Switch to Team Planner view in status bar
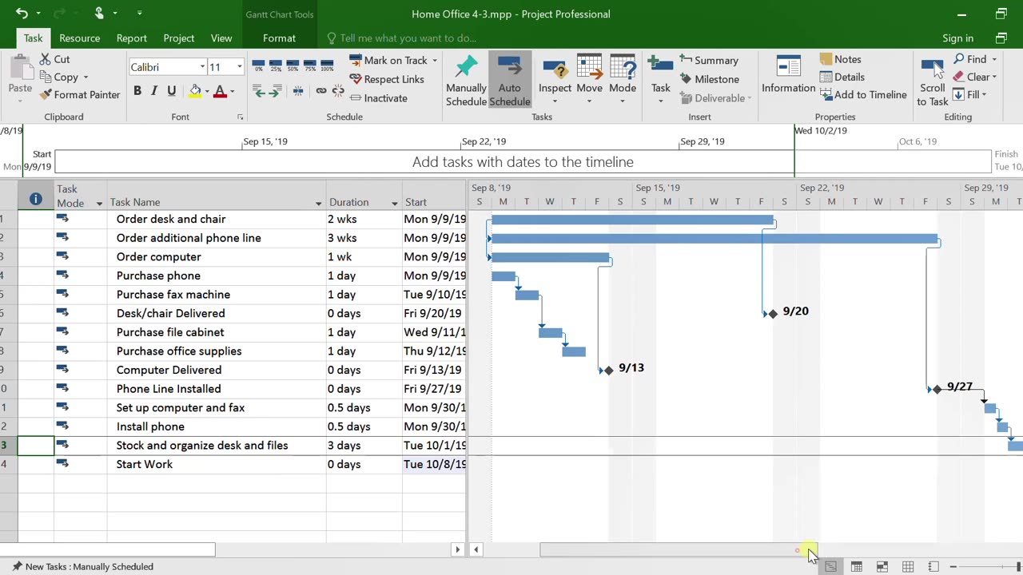The height and width of the screenshot is (575, 1023). (882, 566)
